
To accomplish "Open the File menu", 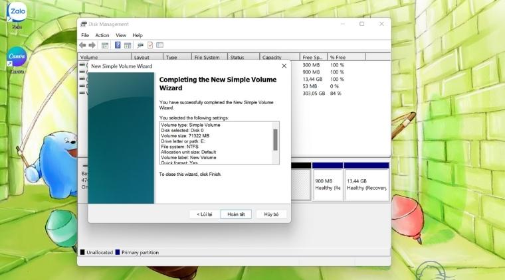I will (x=85, y=35).
